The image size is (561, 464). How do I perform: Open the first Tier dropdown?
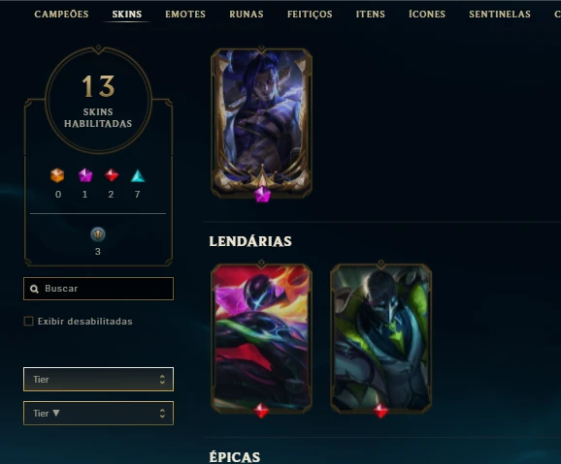98,379
